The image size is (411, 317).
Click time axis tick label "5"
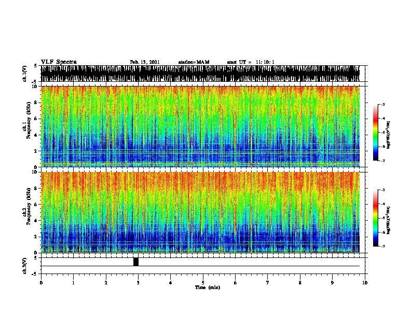click(x=203, y=283)
